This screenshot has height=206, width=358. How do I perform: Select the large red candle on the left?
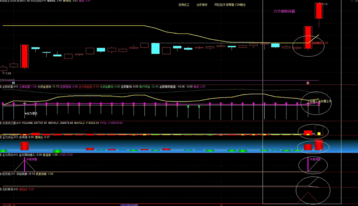[25, 56]
